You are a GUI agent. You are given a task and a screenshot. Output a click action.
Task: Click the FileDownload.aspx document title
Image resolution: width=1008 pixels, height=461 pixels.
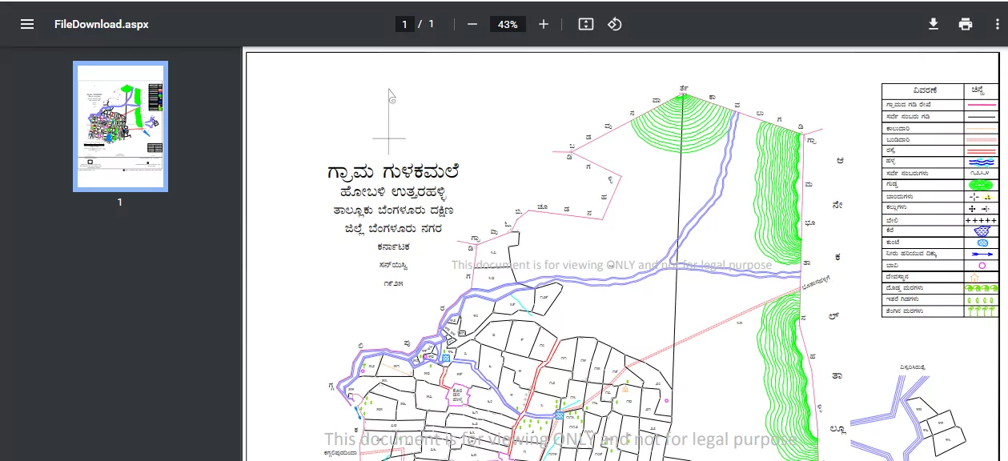tap(102, 24)
